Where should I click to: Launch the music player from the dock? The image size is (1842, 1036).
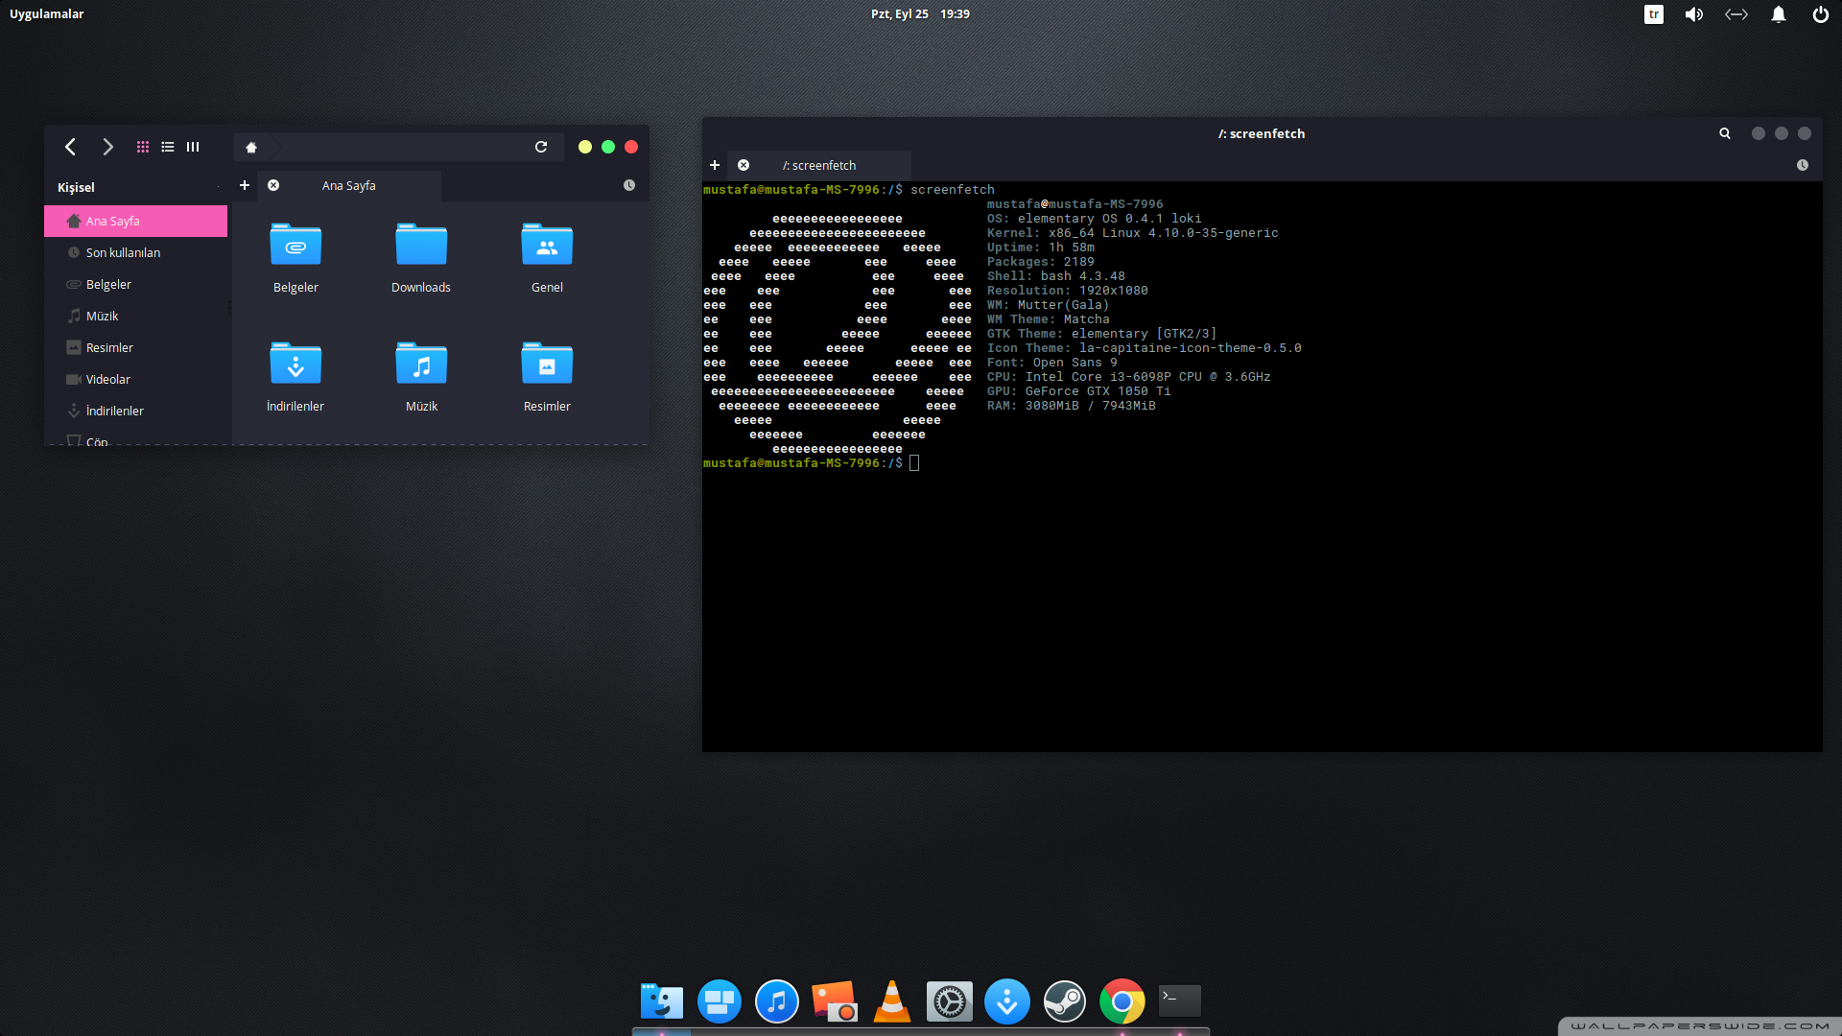777,1001
